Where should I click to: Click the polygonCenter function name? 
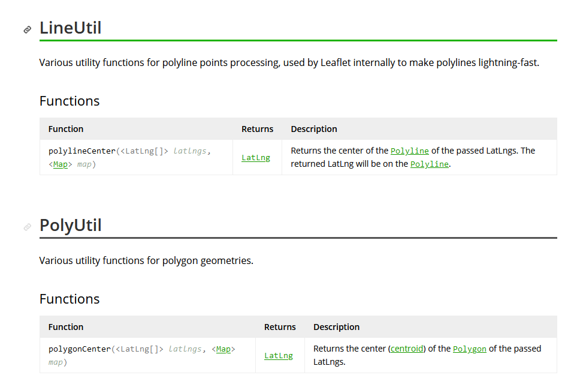tap(80, 349)
